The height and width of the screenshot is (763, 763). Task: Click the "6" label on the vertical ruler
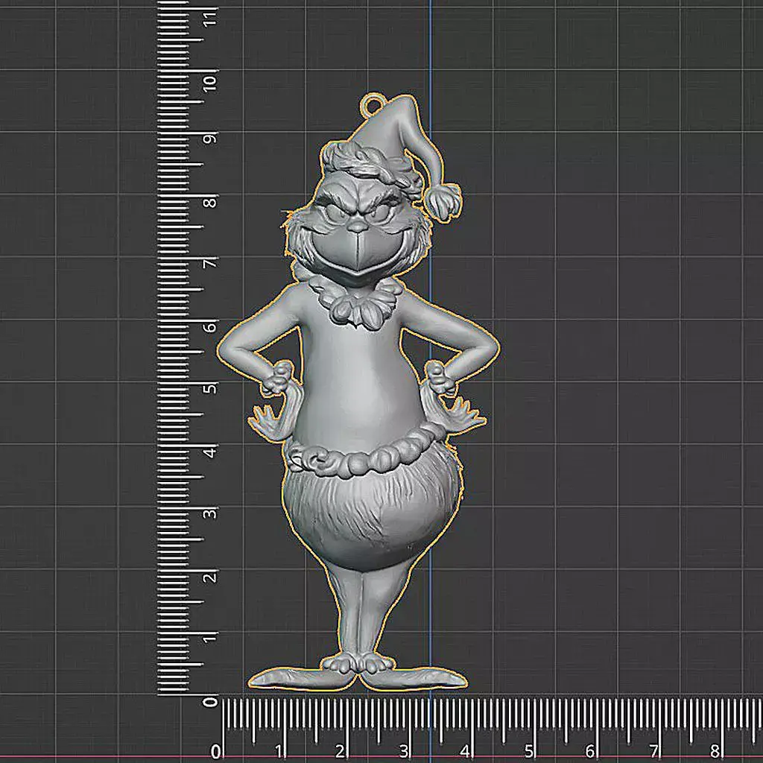[209, 326]
